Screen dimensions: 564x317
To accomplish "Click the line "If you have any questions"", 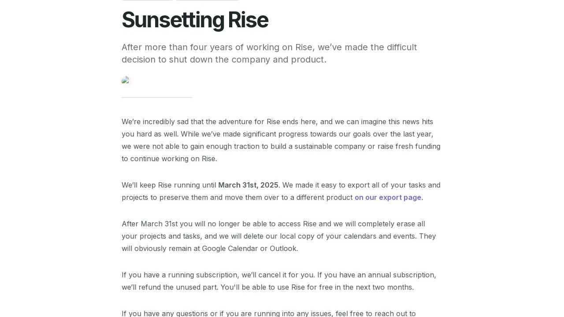I will (268, 313).
